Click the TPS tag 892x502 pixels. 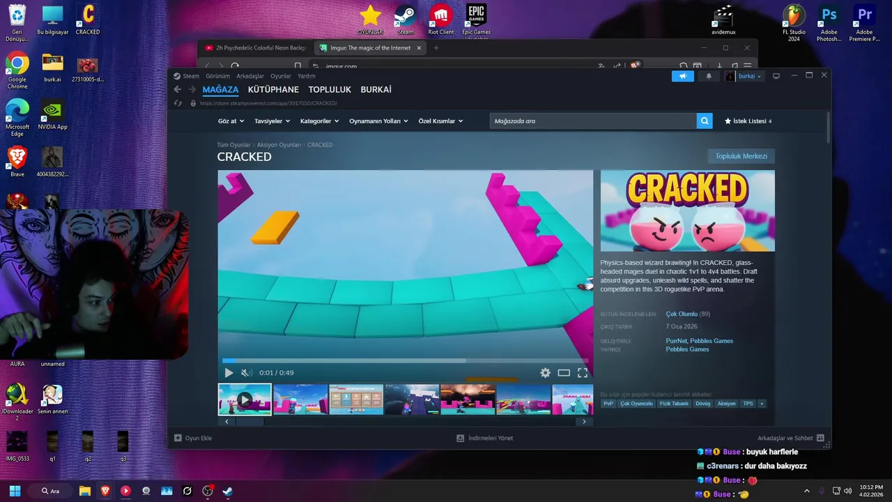point(748,404)
